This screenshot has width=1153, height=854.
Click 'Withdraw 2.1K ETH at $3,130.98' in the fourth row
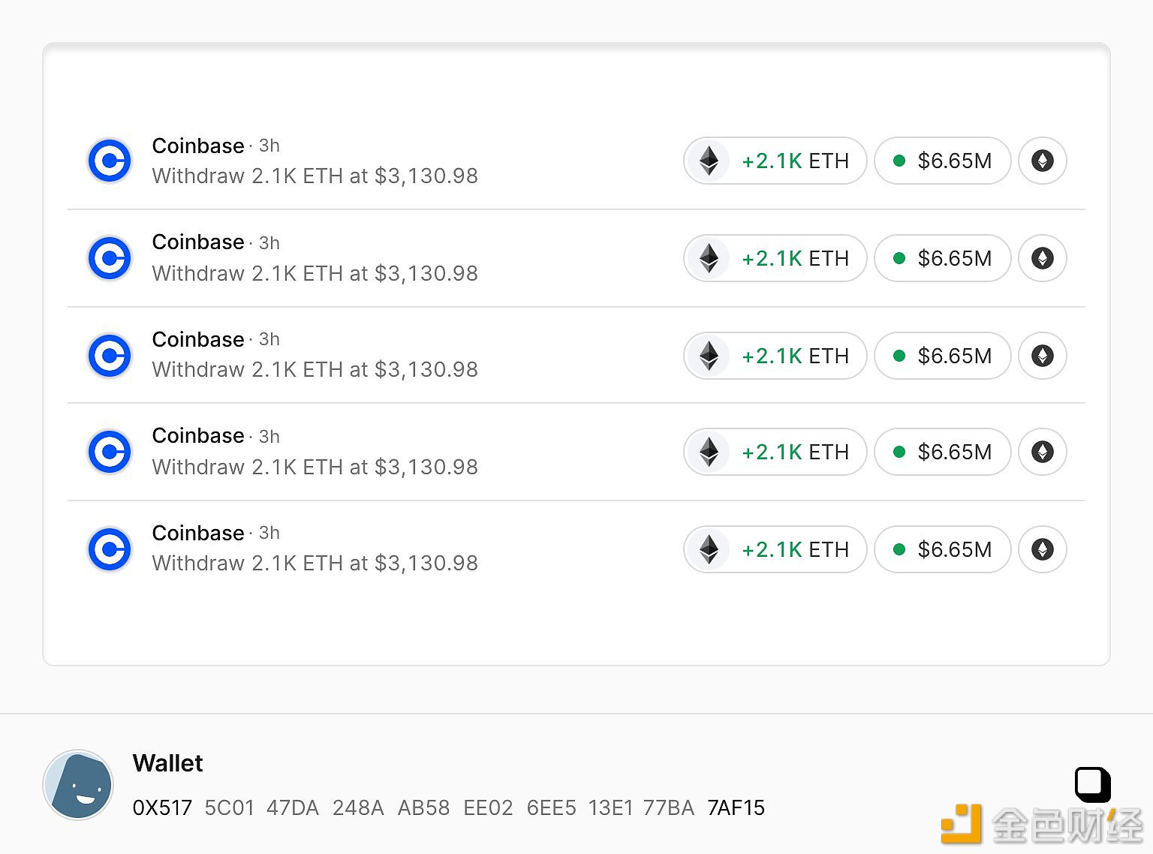[x=315, y=467]
